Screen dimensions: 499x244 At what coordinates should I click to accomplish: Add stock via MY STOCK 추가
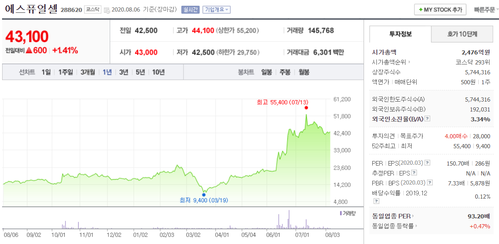tap(440, 9)
